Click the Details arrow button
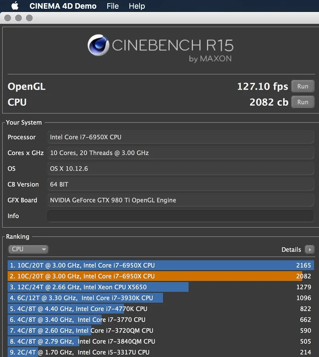319x357 pixels. pyautogui.click(x=309, y=250)
